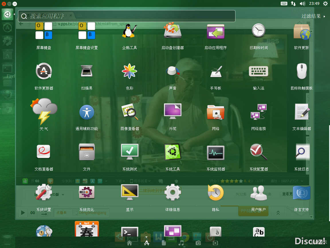Open 隐私 privacy settings
The height and width of the screenshot is (248, 330).
[x=215, y=193]
